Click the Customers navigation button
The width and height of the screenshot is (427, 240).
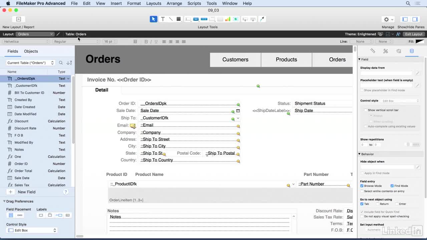[236, 60]
